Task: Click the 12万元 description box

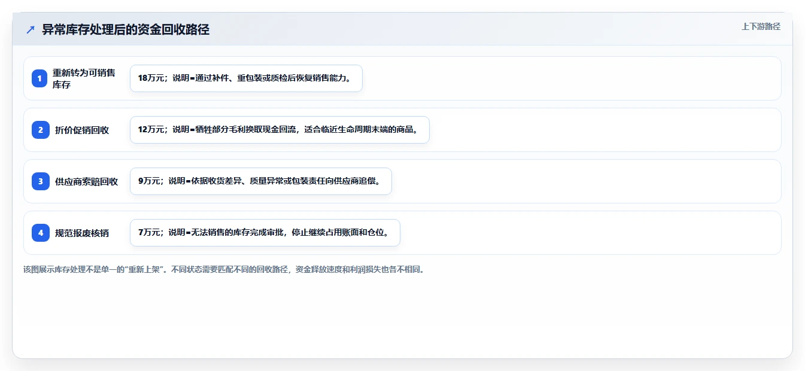Action: pos(280,130)
